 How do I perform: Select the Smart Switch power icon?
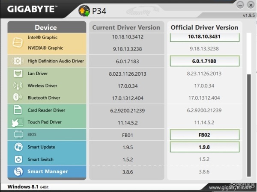click(18, 160)
